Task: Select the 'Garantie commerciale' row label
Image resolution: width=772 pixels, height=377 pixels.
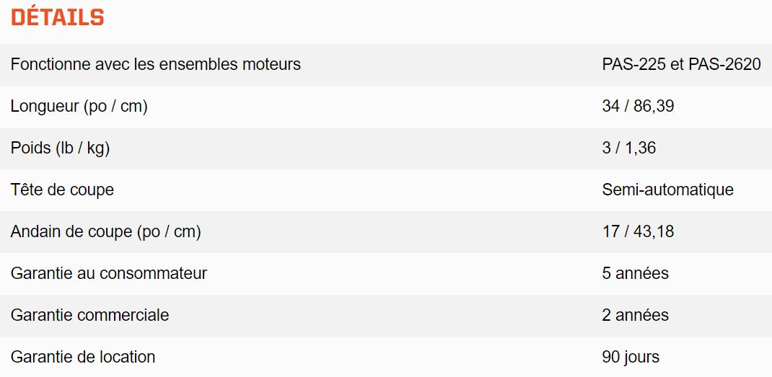Action: pos(89,316)
